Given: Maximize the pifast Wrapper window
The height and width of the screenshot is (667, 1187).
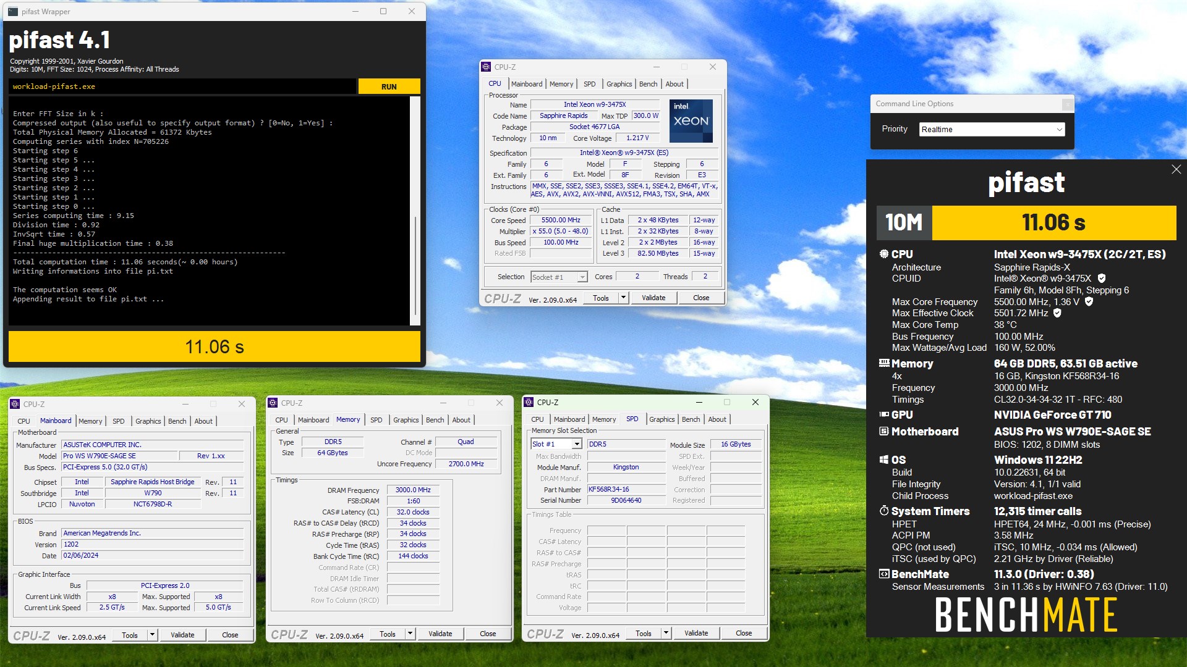Looking at the screenshot, I should (383, 11).
